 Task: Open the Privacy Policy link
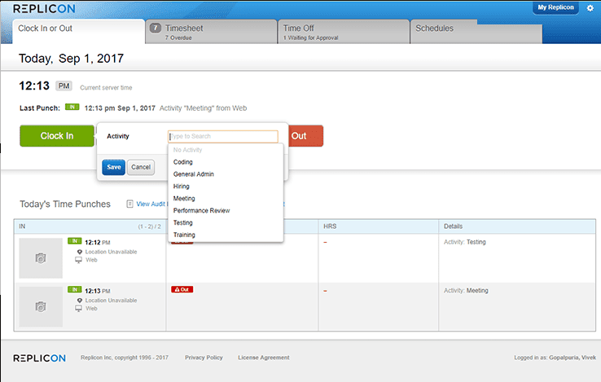pos(204,358)
